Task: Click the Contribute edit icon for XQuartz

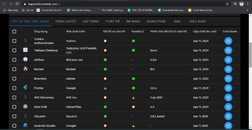Action: tap(228, 116)
